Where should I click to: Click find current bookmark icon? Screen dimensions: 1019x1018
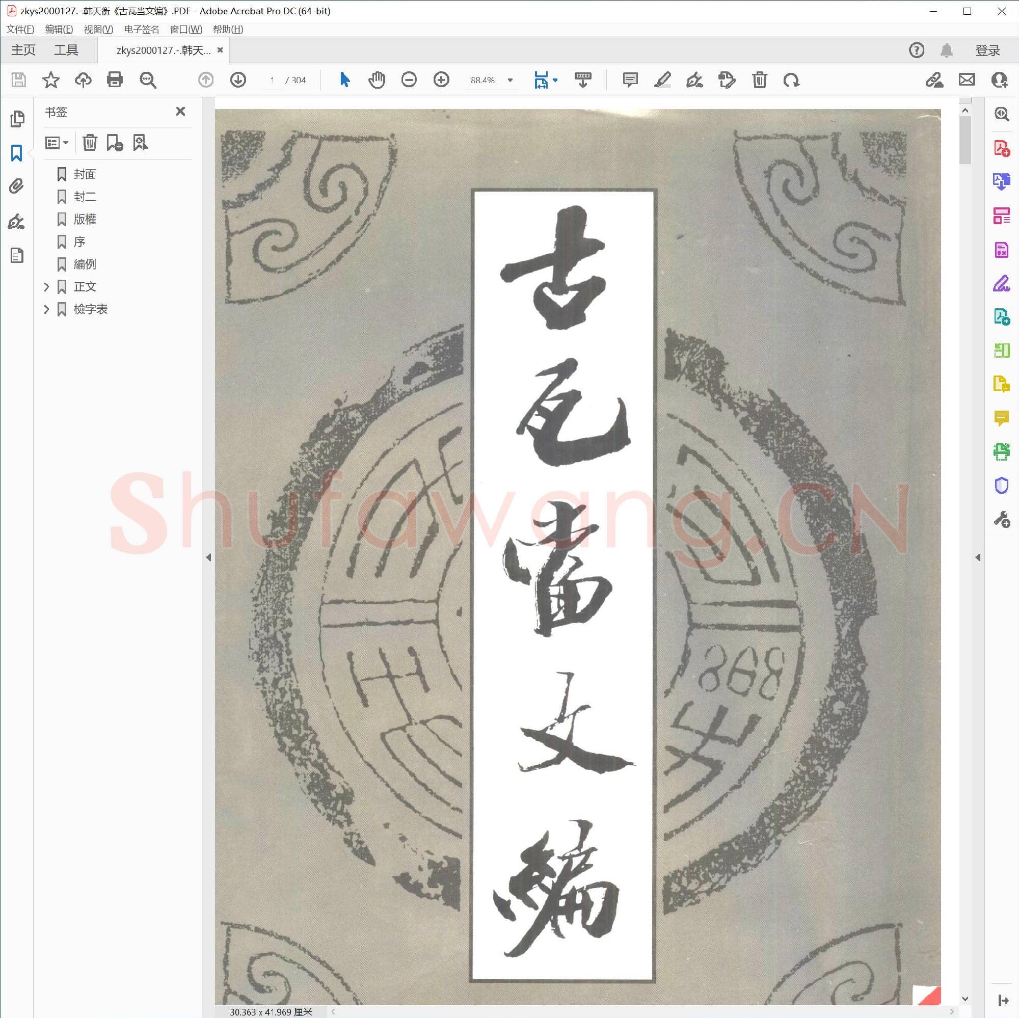click(140, 143)
